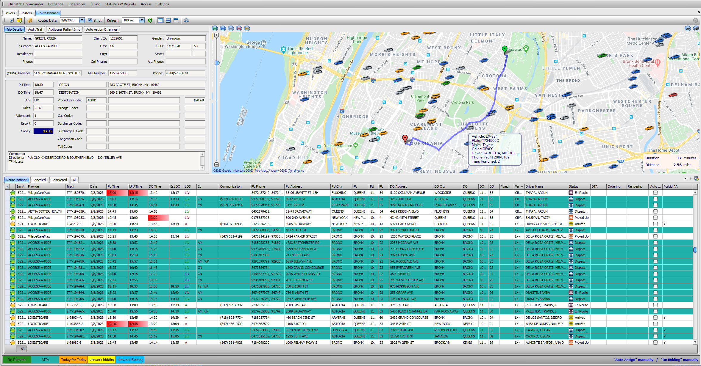The height and width of the screenshot is (366, 701).
Task: Select the red car filter icon
Action: [x=239, y=28]
